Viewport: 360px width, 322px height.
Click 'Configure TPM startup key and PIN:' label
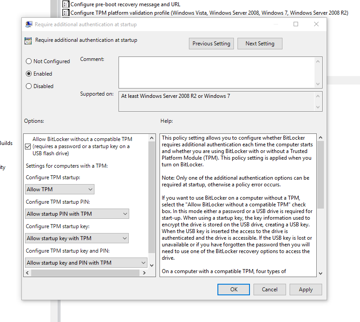point(68,251)
